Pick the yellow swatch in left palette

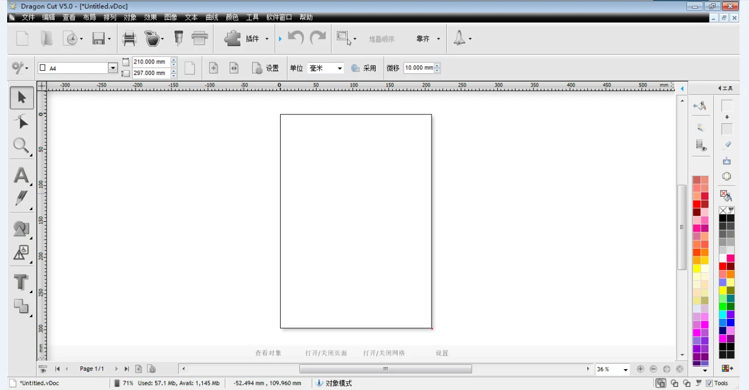696,268
